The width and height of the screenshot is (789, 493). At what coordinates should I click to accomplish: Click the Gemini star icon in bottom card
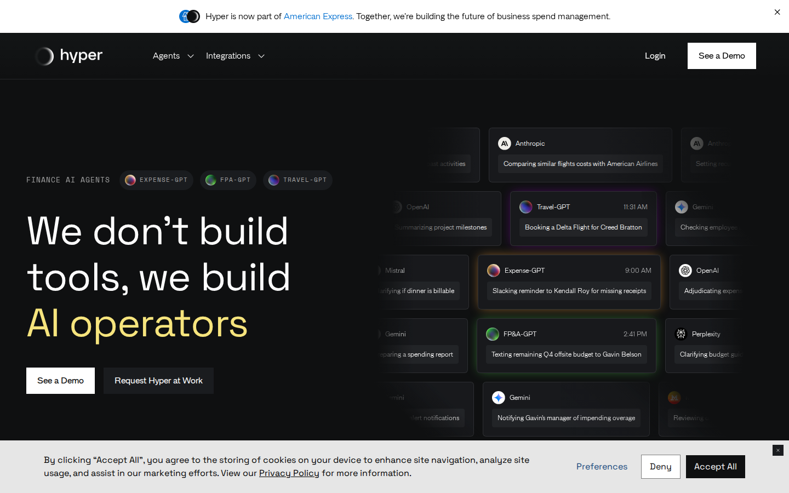click(x=499, y=398)
